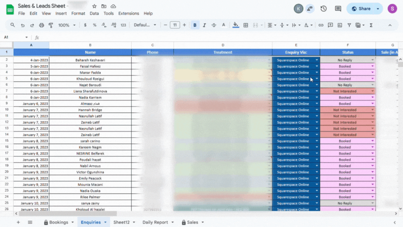Viewport: 403px width, 227px height.
Task: Toggle strikethrough formatting
Action: (x=214, y=25)
